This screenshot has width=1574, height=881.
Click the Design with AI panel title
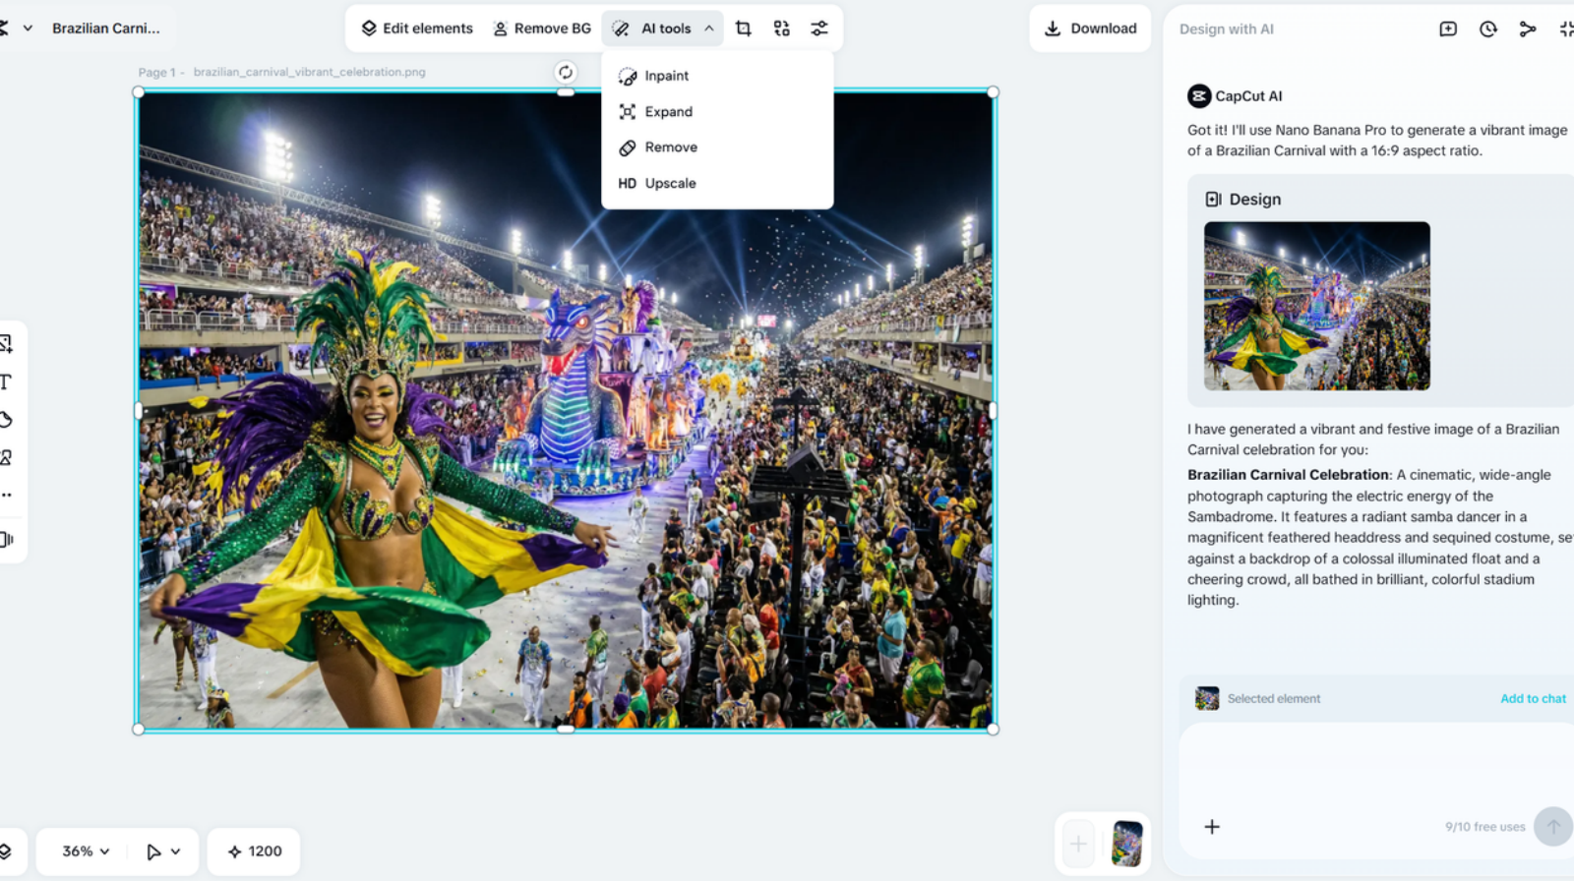(x=1227, y=29)
